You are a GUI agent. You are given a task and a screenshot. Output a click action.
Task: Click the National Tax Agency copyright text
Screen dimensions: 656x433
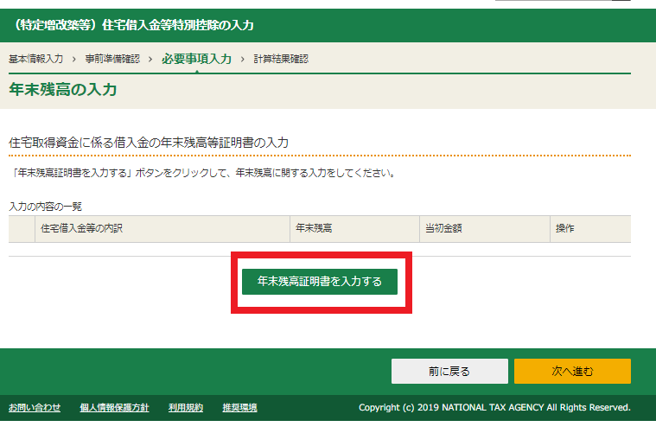(494, 407)
